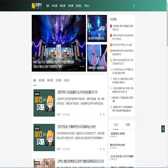Click the thumbs-up icon on second article
168x168 pixels.
pos(100,149)
